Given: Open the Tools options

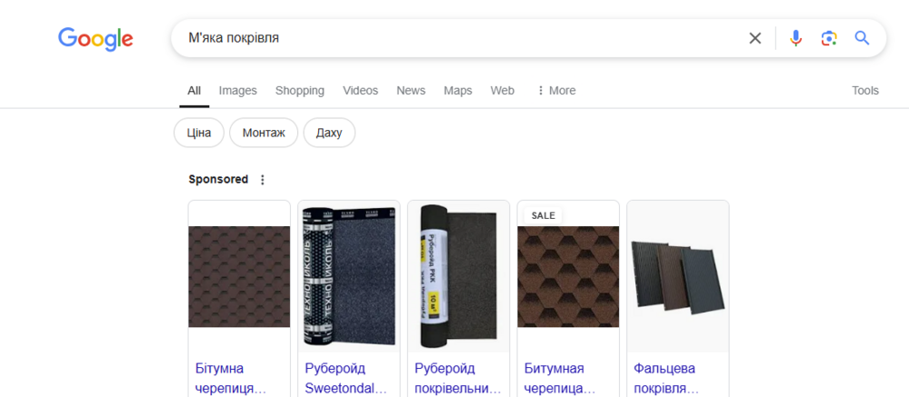Looking at the screenshot, I should click(864, 91).
